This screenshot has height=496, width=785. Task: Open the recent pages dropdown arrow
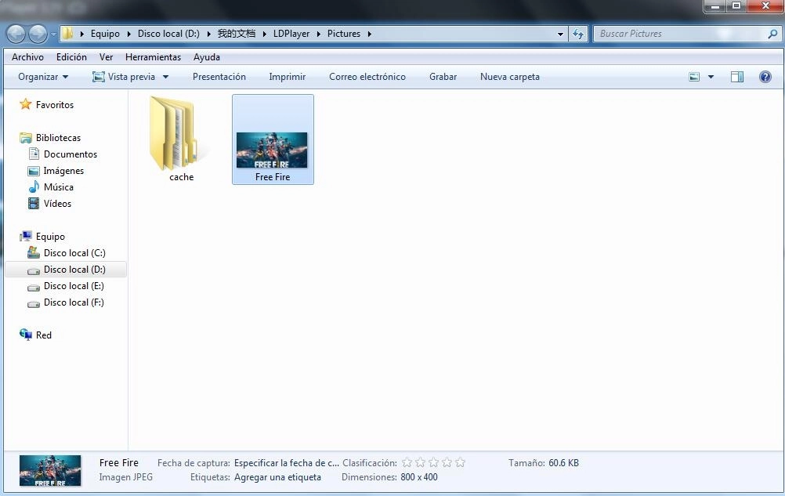(53, 34)
